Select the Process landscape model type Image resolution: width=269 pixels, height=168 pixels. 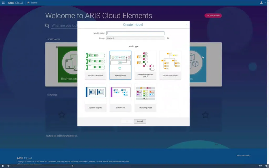tap(96, 65)
